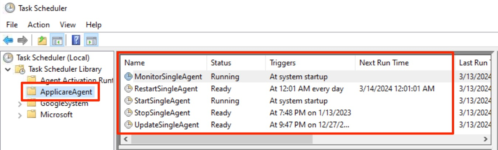Toggle Show/Hide Console Tree toolbar button
The width and height of the screenshot is (498, 150).
click(57, 40)
